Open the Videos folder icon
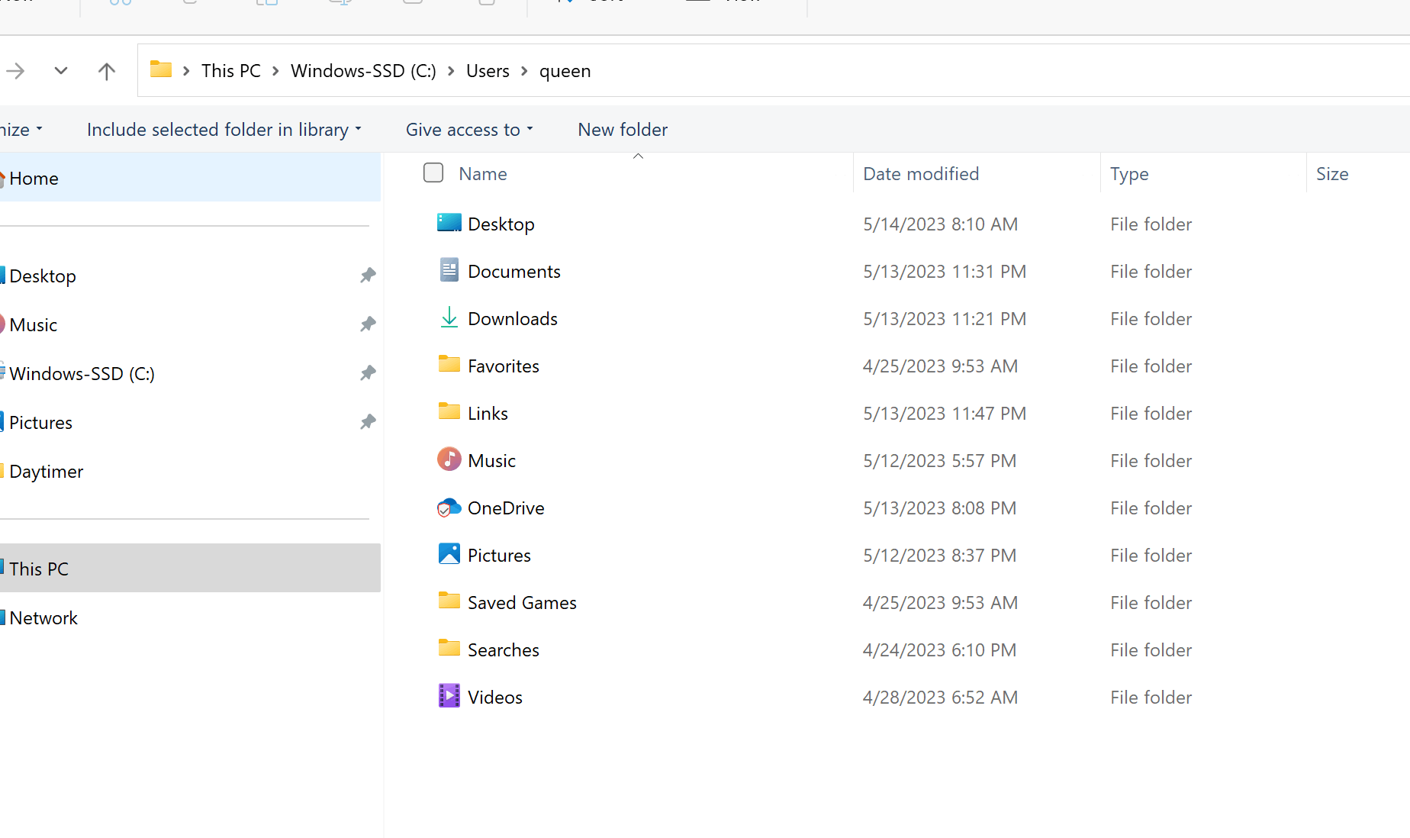 (449, 696)
